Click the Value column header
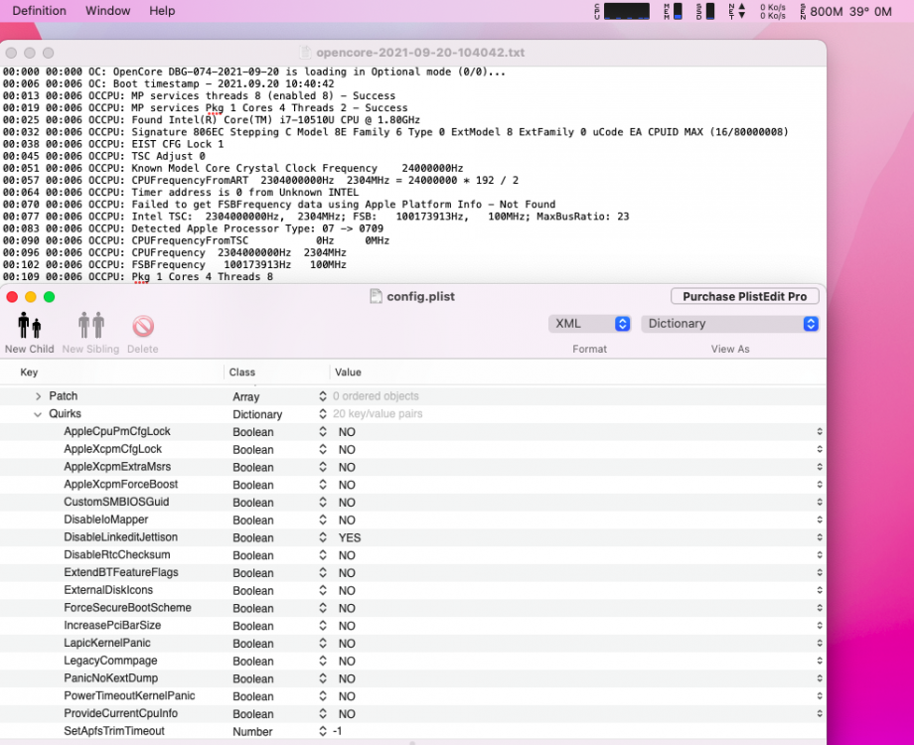Screen dimensions: 914x745 tap(348, 372)
